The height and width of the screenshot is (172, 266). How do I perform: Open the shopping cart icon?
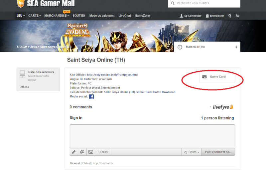pyautogui.click(x=237, y=16)
